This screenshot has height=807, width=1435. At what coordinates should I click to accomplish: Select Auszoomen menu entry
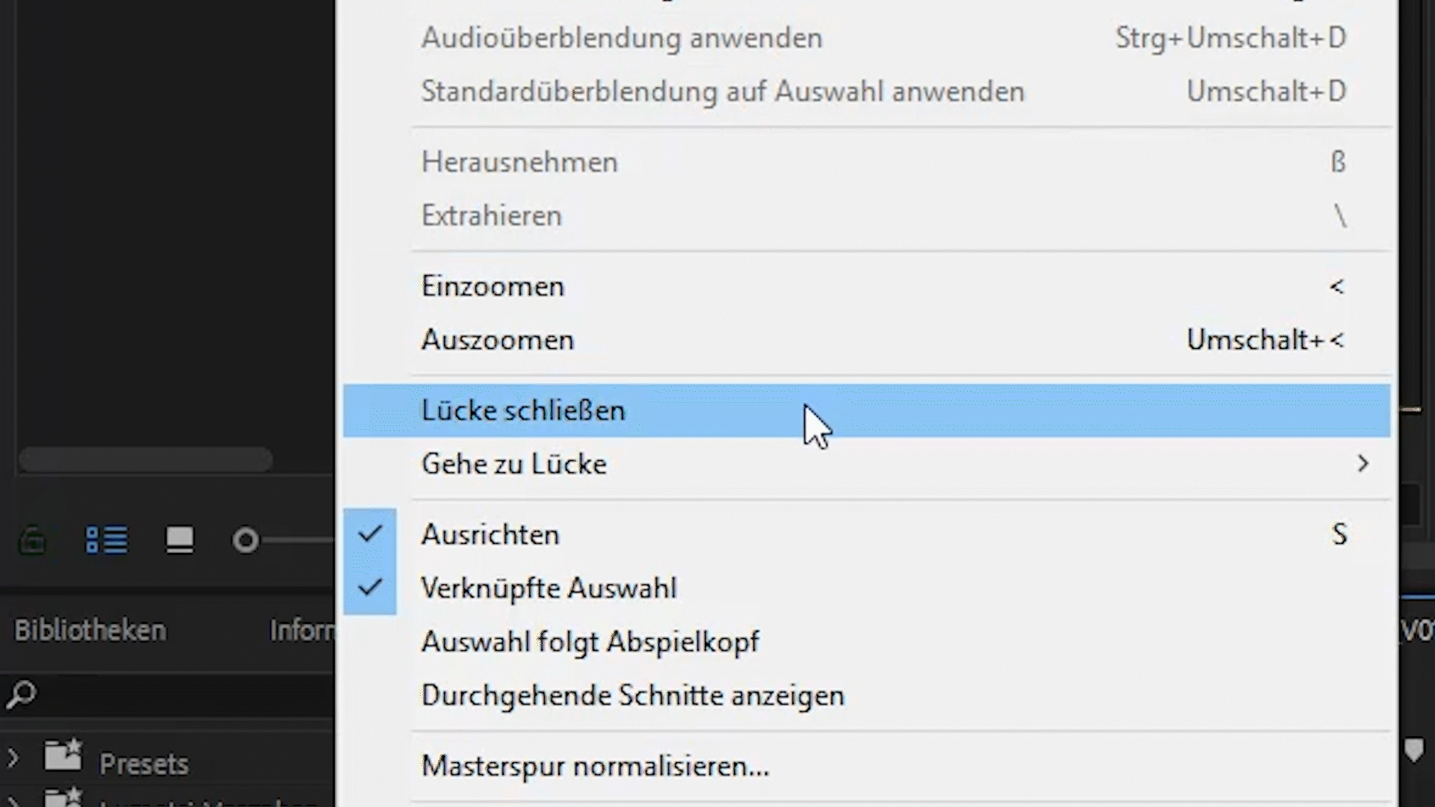pyautogui.click(x=498, y=340)
